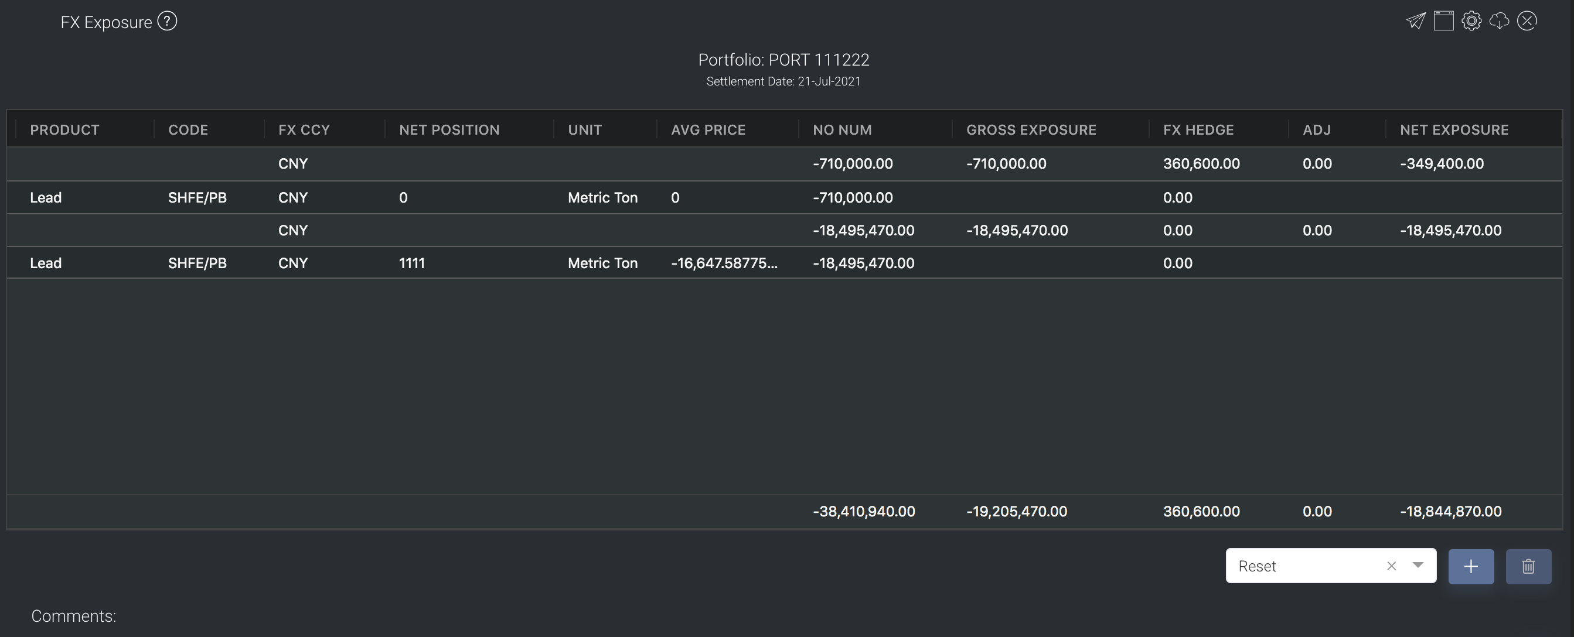Click Lead in the row with position 0
The width and height of the screenshot is (1574, 637).
tap(46, 197)
